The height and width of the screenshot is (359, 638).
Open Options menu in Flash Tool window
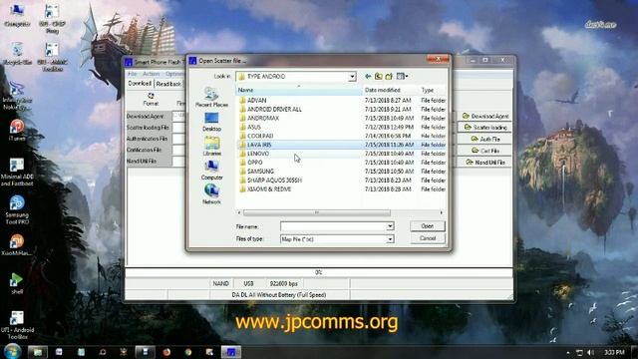[175, 74]
